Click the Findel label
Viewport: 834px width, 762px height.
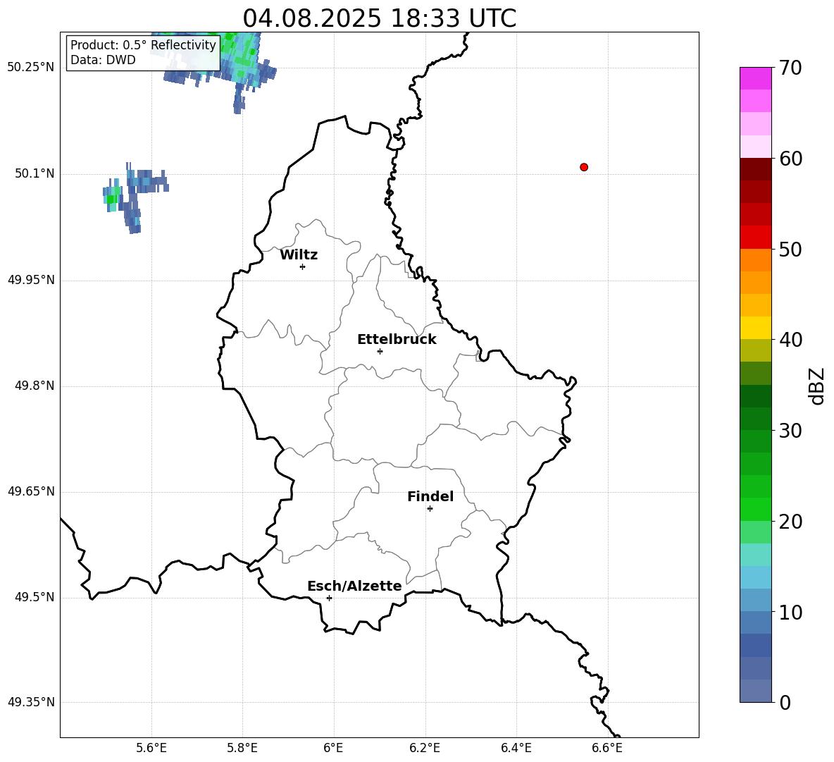coord(430,496)
